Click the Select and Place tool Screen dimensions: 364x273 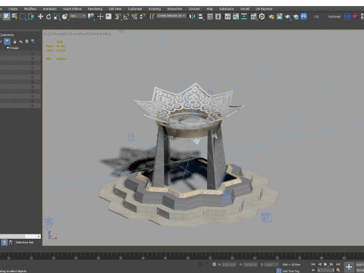point(64,17)
